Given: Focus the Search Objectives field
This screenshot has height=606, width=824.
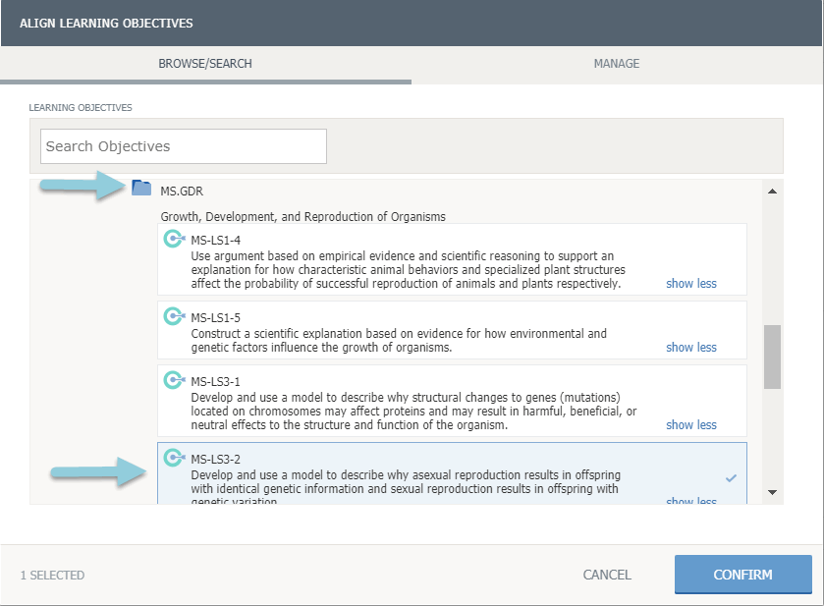Looking at the screenshot, I should click(x=184, y=146).
